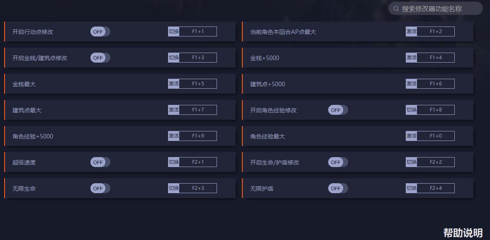
Task: Turn on 开启金钱/建筑点修改
Action: pyautogui.click(x=100, y=58)
